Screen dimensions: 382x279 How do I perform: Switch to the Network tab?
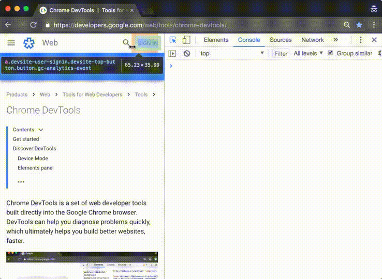click(x=313, y=40)
